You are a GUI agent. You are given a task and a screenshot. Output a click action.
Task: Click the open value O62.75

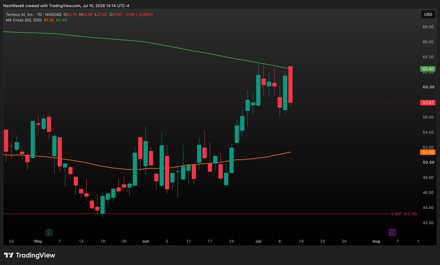point(70,15)
